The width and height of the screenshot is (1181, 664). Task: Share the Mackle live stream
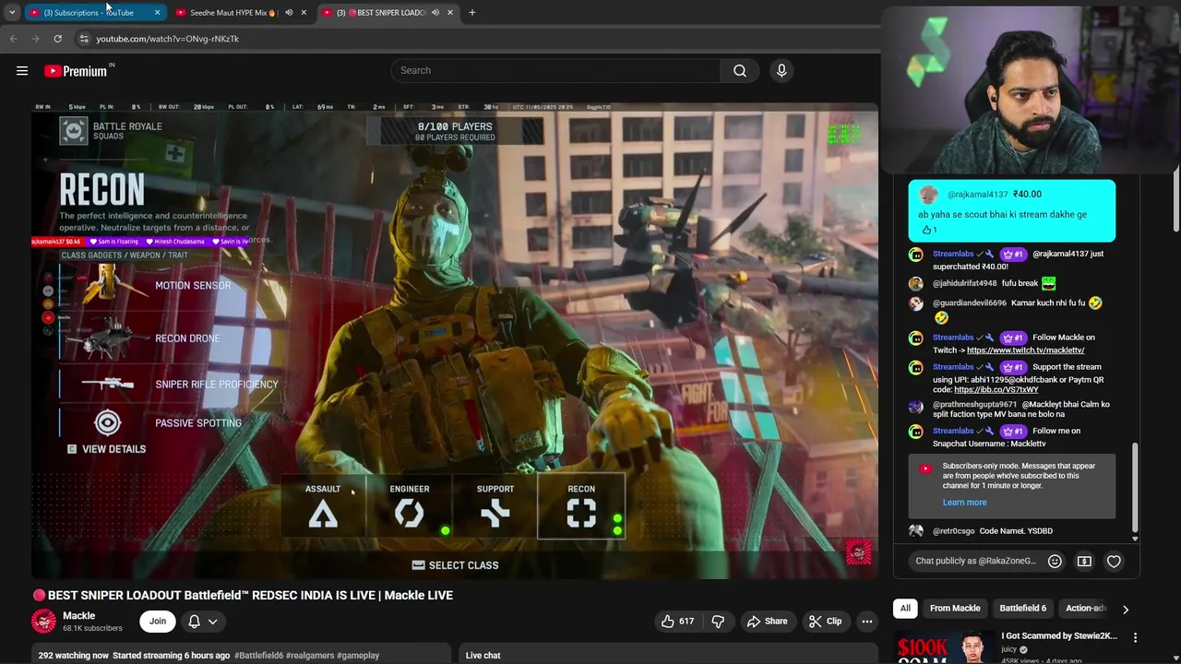coord(767,622)
